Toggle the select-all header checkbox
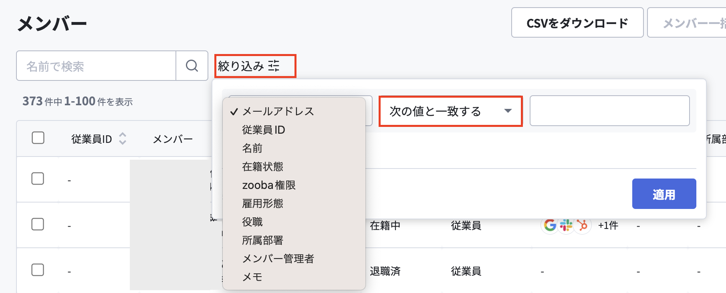 pos(38,138)
